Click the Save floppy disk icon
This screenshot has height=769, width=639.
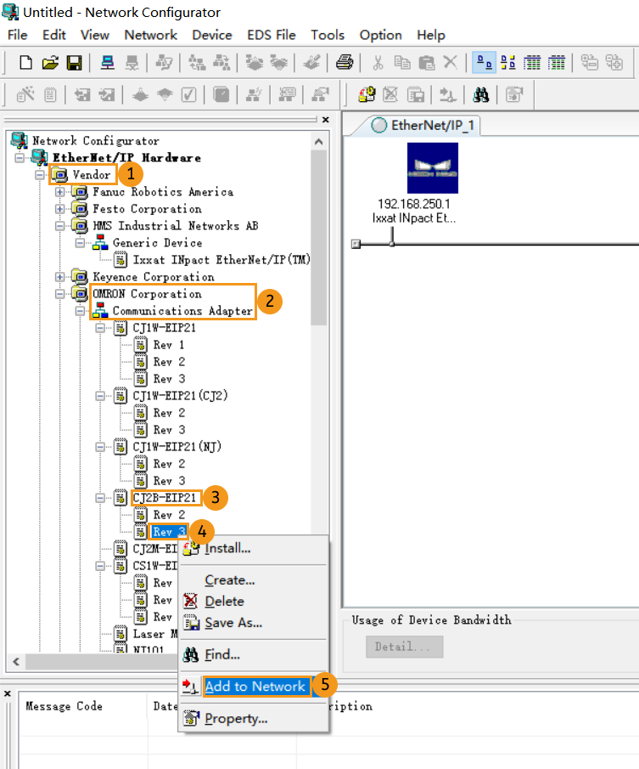pos(75,63)
